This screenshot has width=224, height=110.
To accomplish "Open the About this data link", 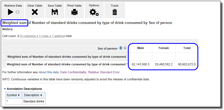I will point(48,72).
